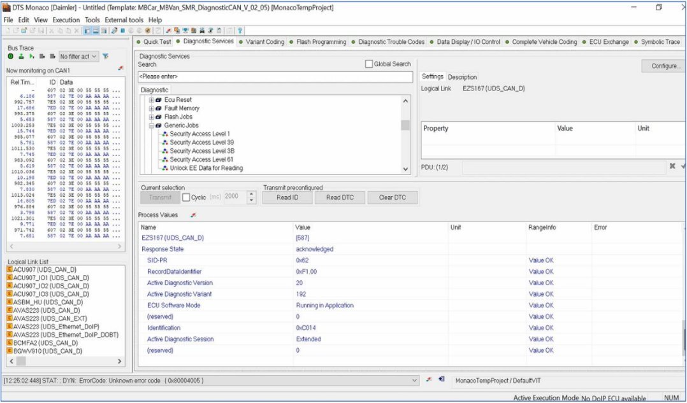Enable the Global Search checkbox
Image resolution: width=687 pixels, height=403 pixels.
click(x=368, y=64)
